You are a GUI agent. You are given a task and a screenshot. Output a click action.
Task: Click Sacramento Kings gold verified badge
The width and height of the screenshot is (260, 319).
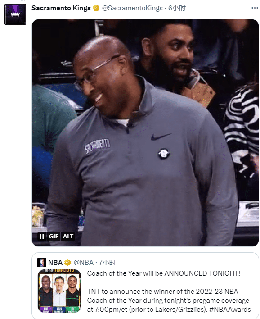96,8
